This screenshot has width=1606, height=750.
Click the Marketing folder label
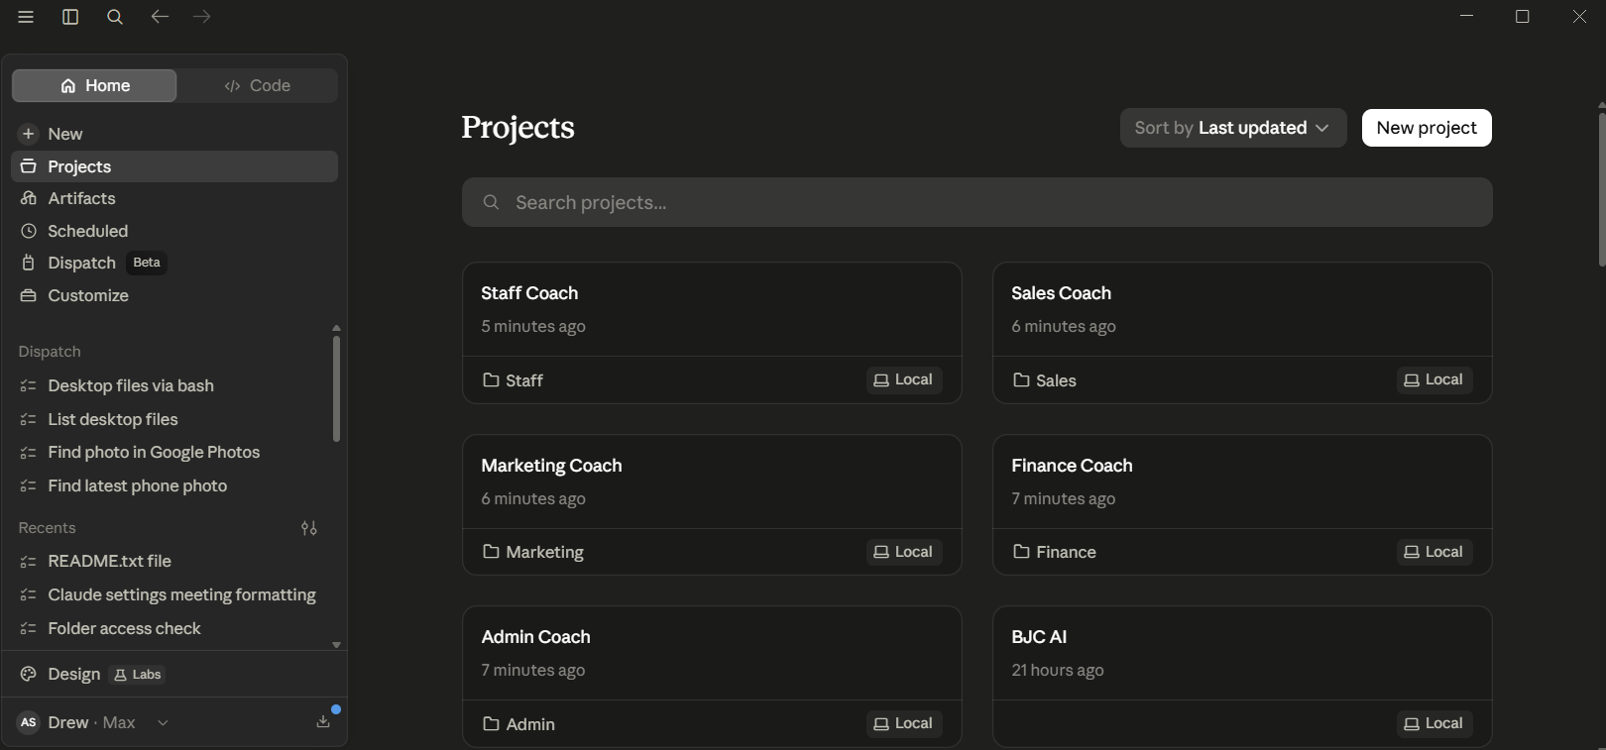point(533,552)
